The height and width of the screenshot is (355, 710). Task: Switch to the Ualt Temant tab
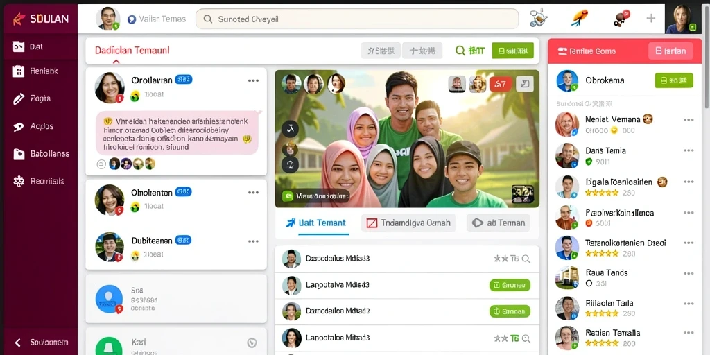[x=316, y=223]
